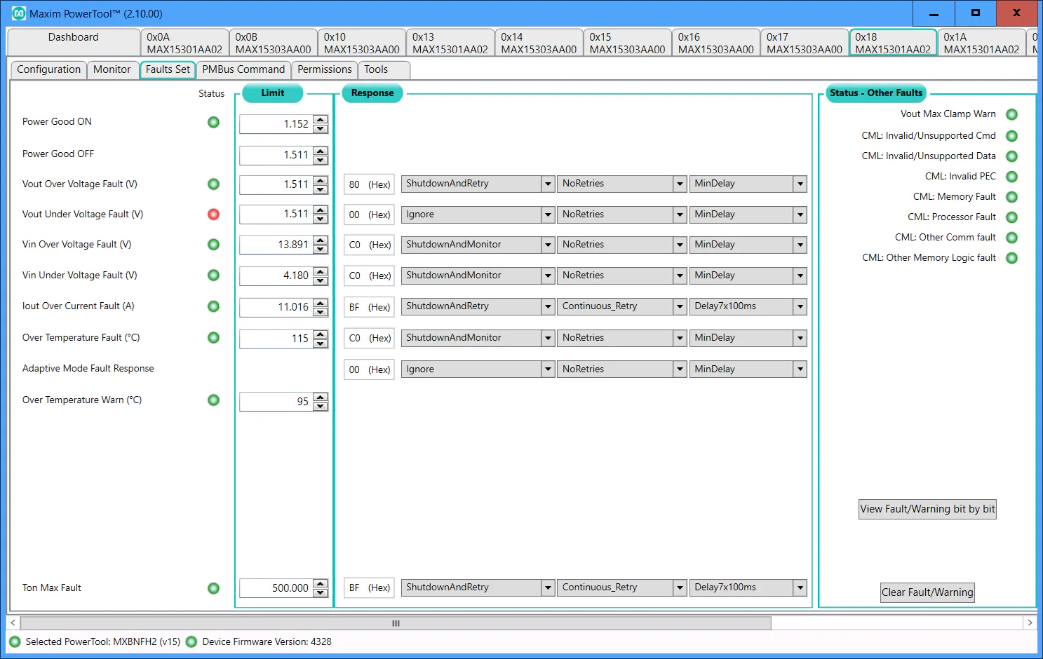Click the Ton Max Fault limit field 500.000
1043x659 pixels.
276,588
